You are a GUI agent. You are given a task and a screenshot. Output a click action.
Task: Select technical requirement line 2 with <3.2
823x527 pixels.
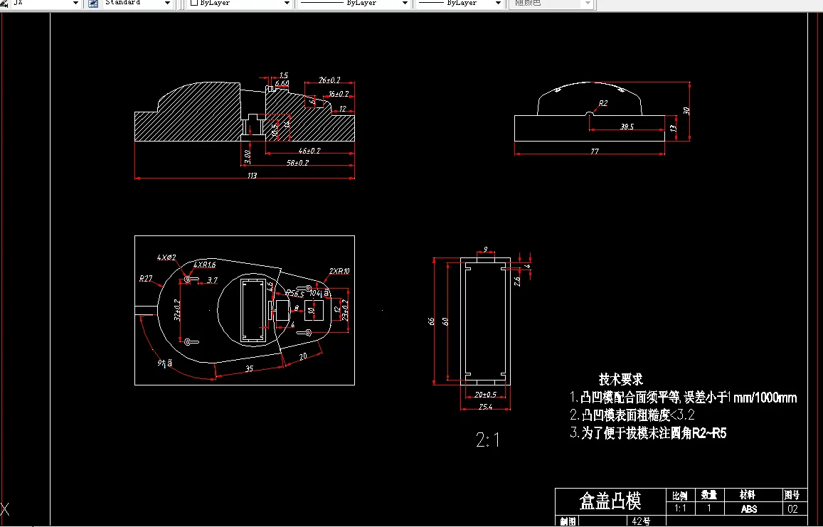click(632, 415)
